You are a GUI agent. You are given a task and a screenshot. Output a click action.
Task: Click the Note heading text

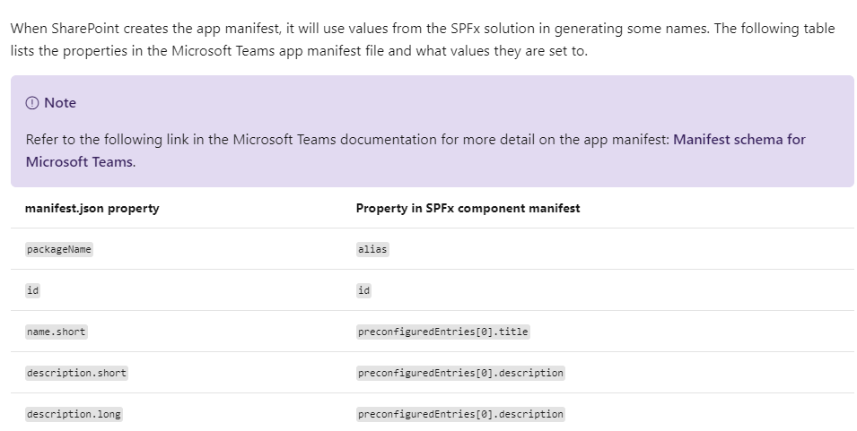tap(60, 102)
